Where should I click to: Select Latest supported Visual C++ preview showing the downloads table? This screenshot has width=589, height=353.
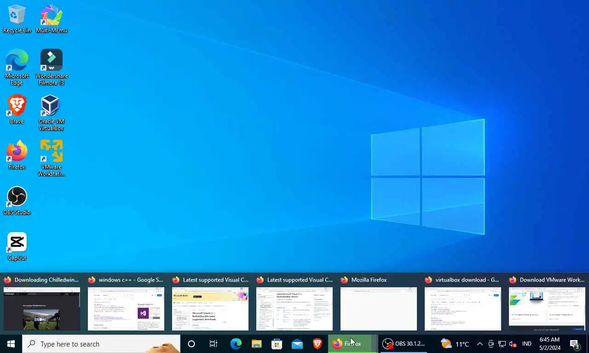(x=294, y=309)
